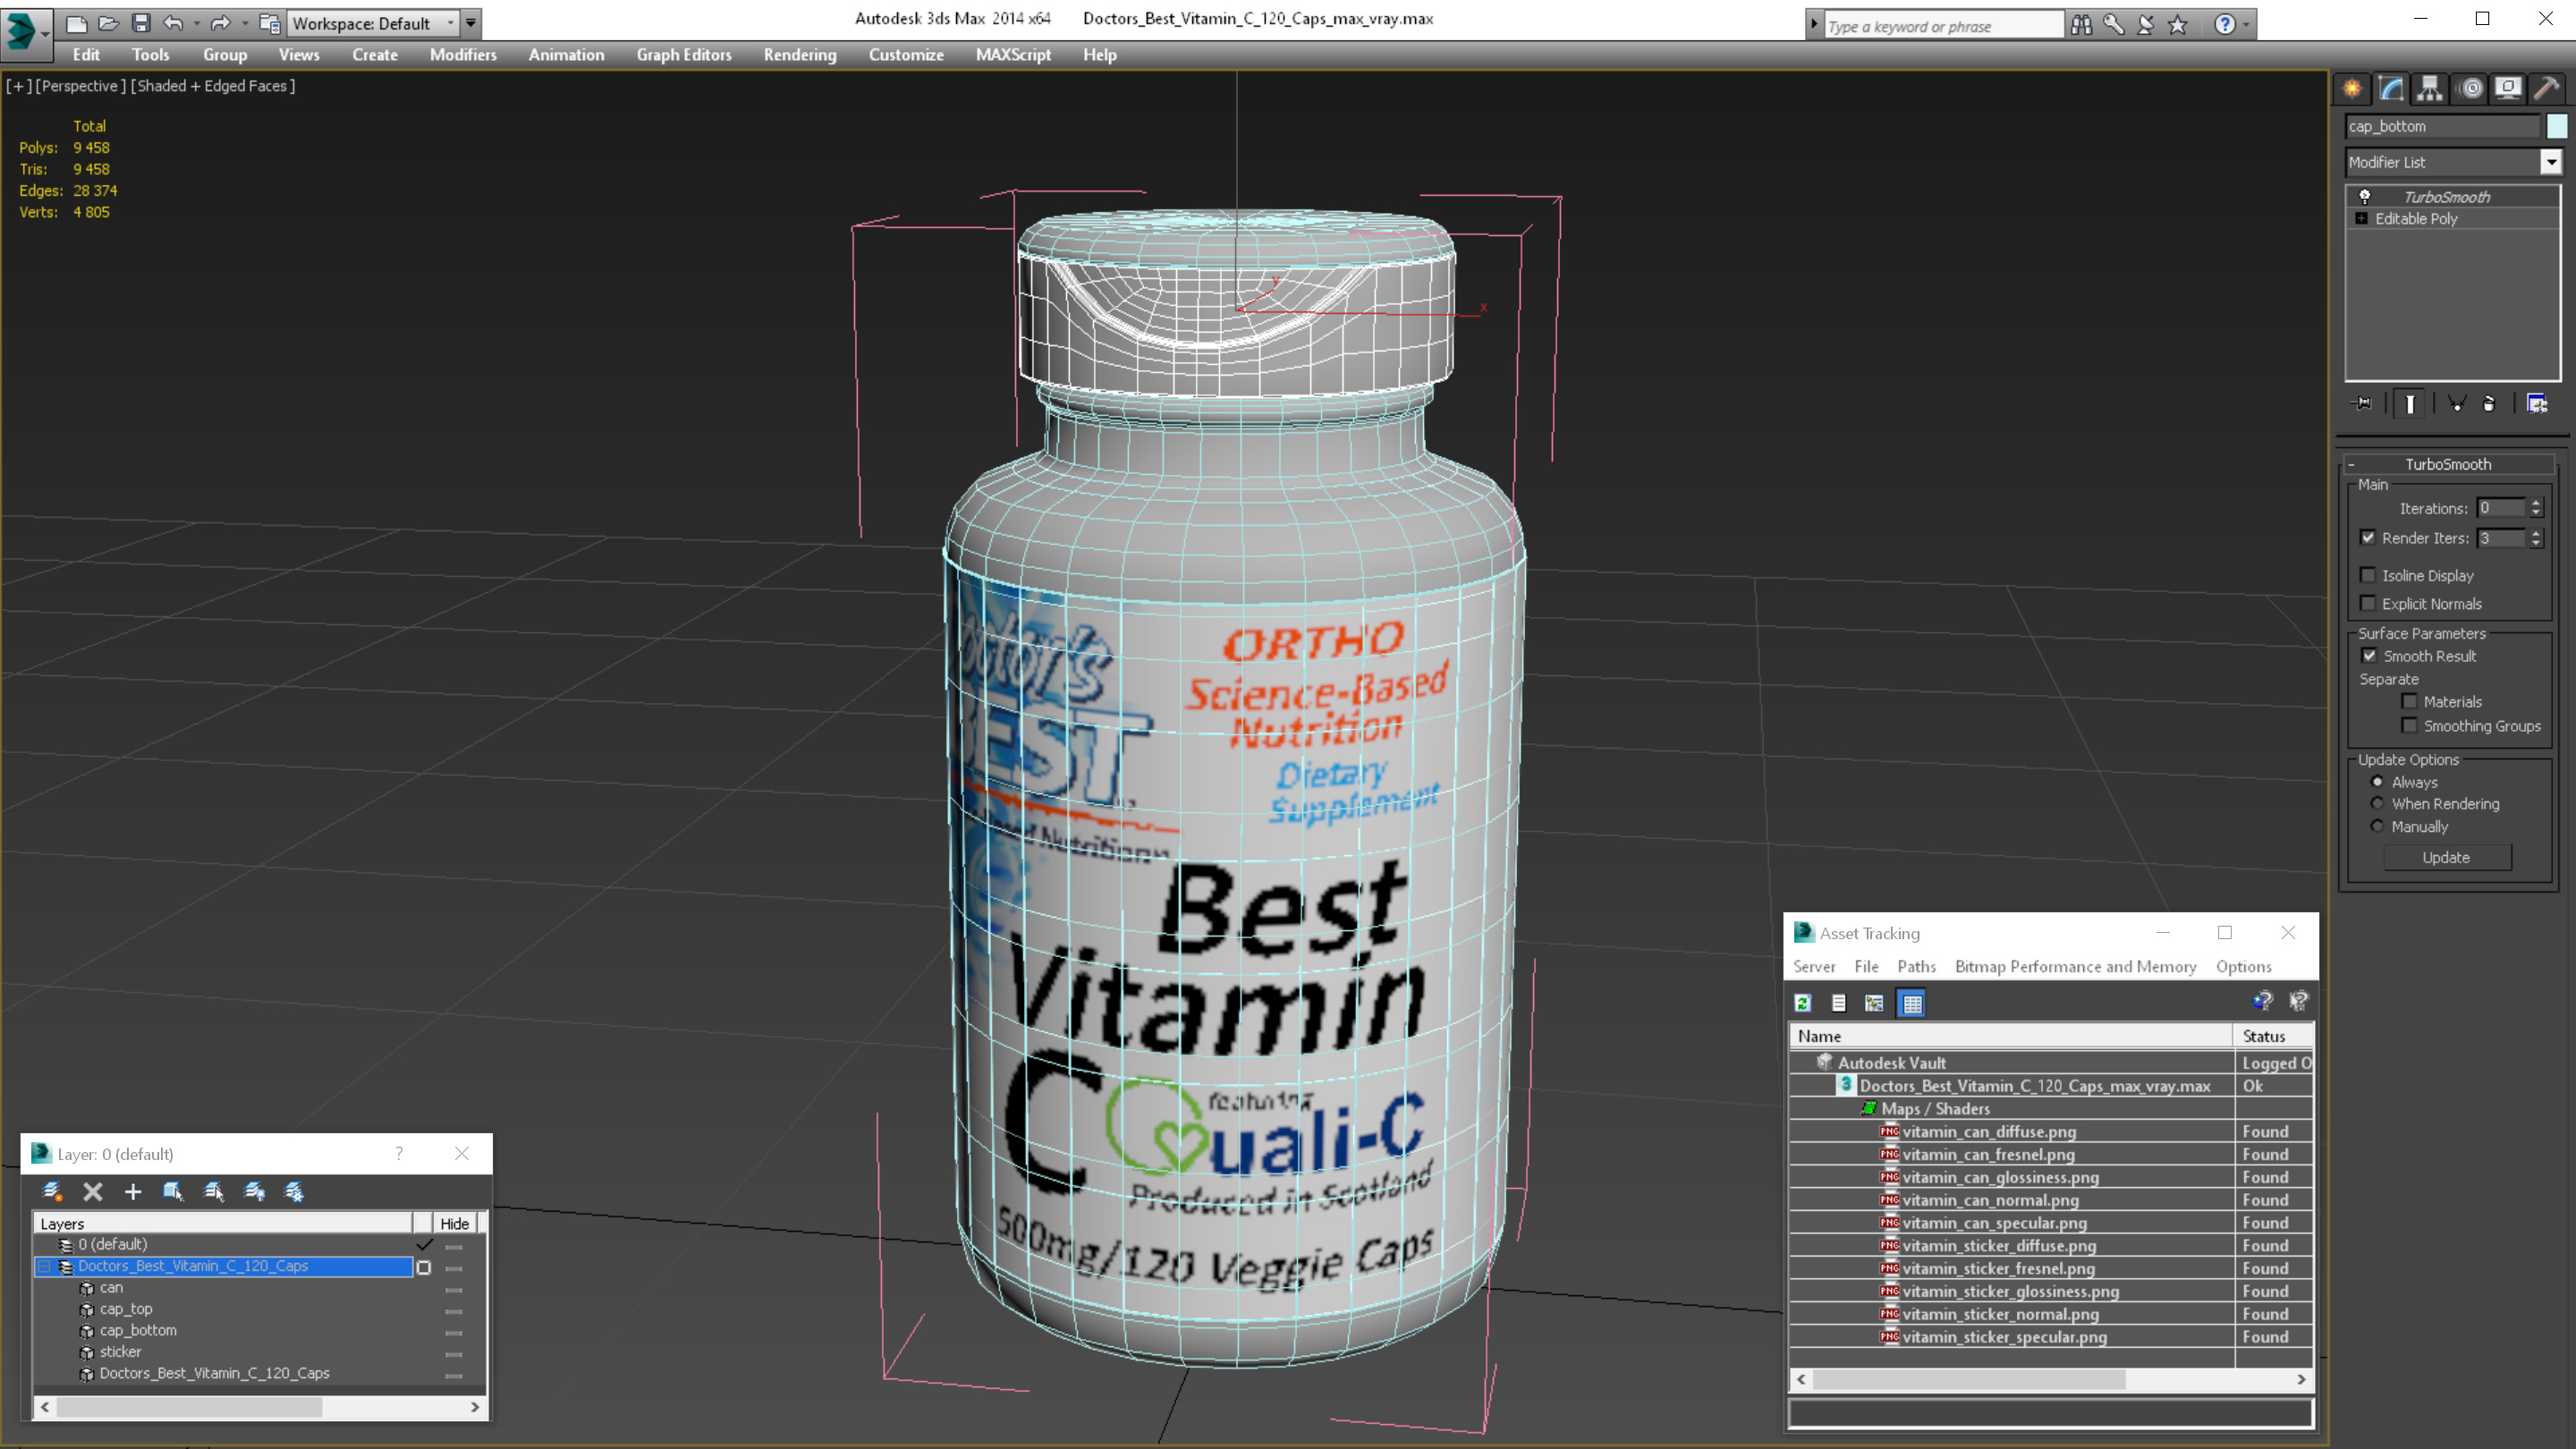Open the Create command panel tab
The width and height of the screenshot is (2576, 1449).
pyautogui.click(x=2352, y=89)
